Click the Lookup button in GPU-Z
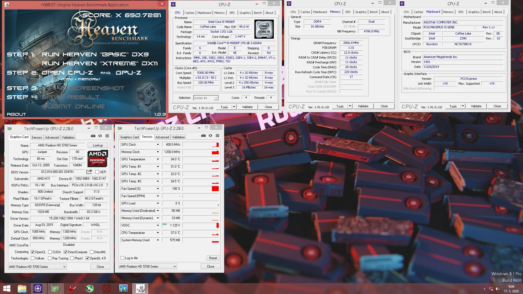This screenshot has width=523, height=294. pyautogui.click(x=98, y=145)
